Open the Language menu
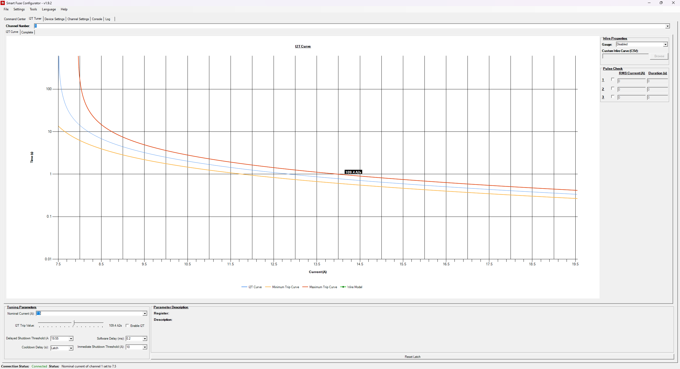680x369 pixels. click(x=49, y=9)
